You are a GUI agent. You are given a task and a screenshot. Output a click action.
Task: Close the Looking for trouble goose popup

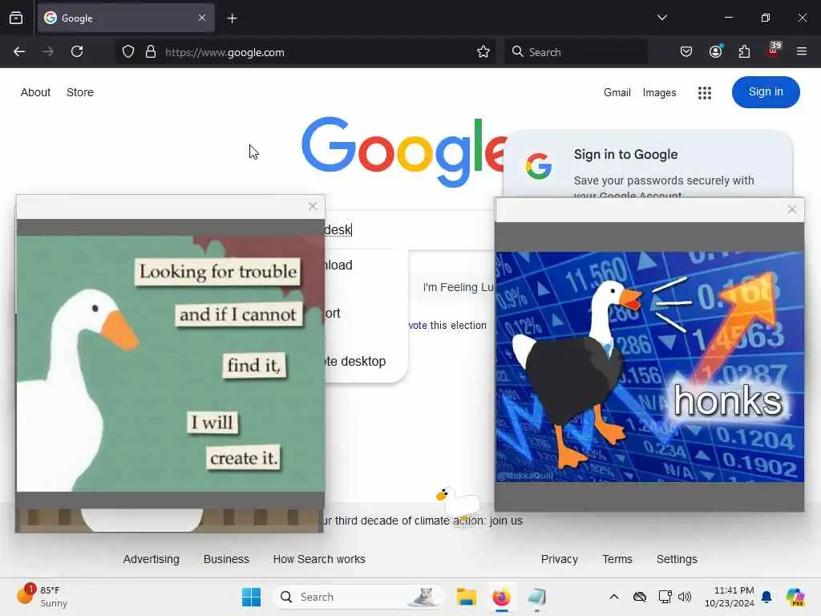coord(313,206)
